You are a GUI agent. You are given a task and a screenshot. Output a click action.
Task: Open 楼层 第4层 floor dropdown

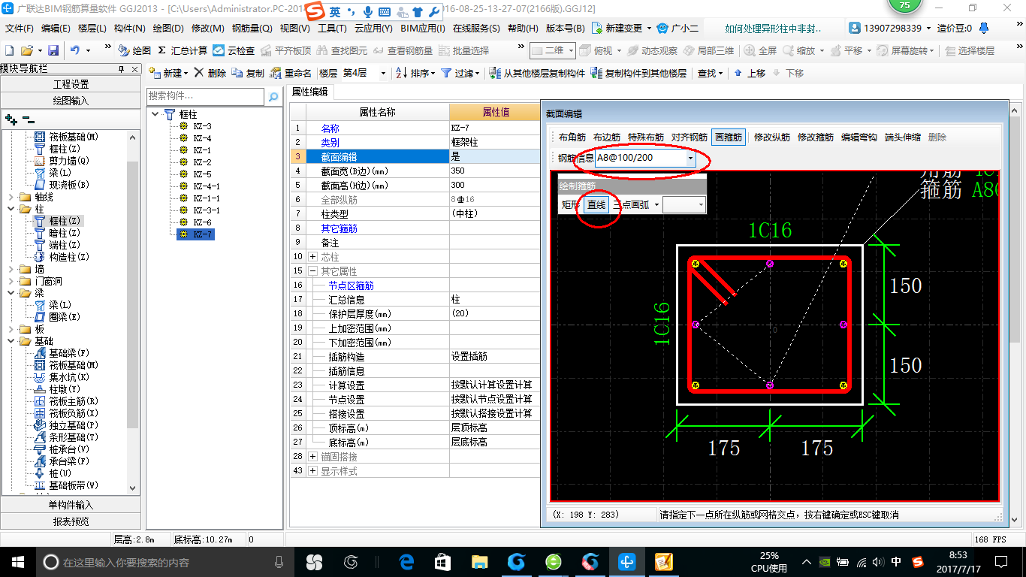(x=382, y=74)
